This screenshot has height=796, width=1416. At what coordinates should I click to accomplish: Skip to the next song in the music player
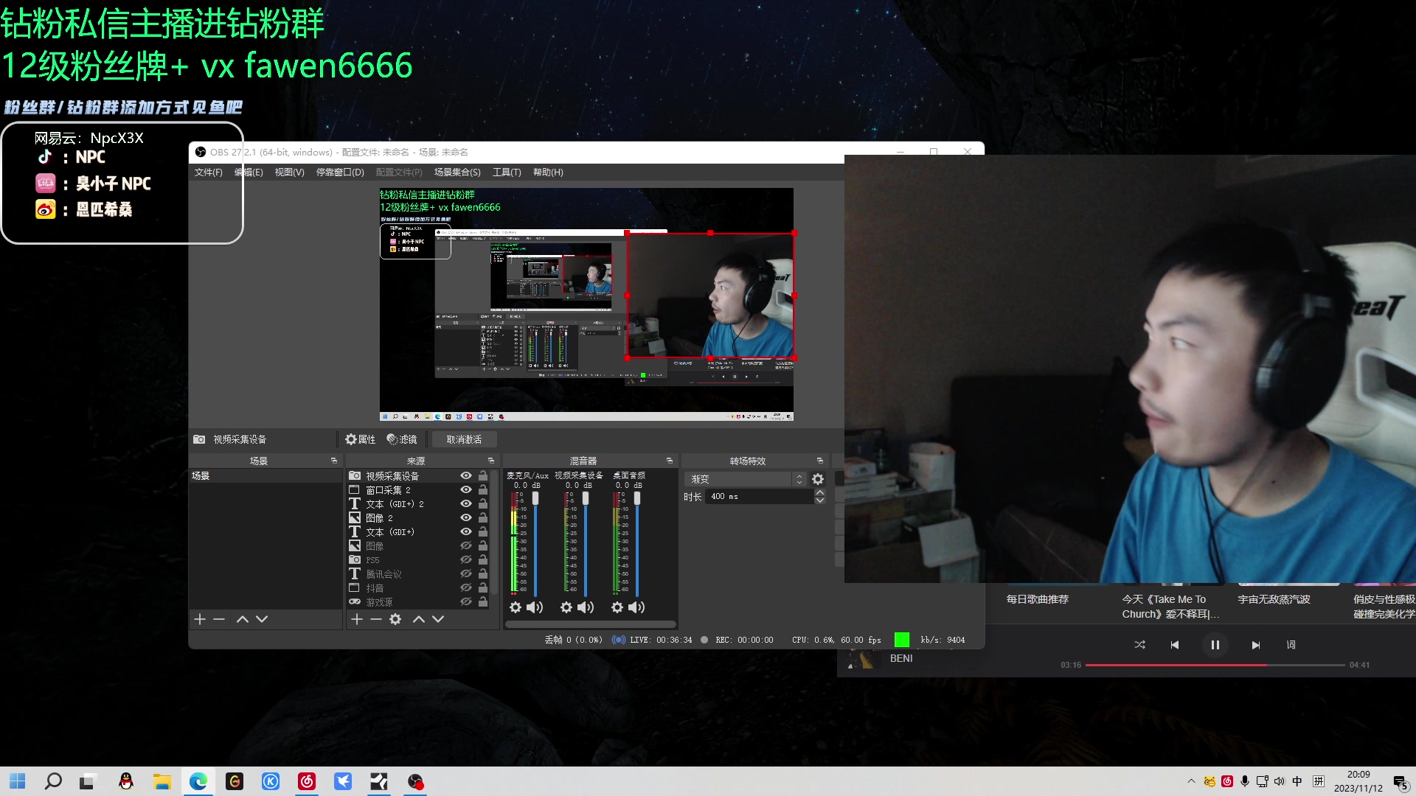coord(1255,645)
